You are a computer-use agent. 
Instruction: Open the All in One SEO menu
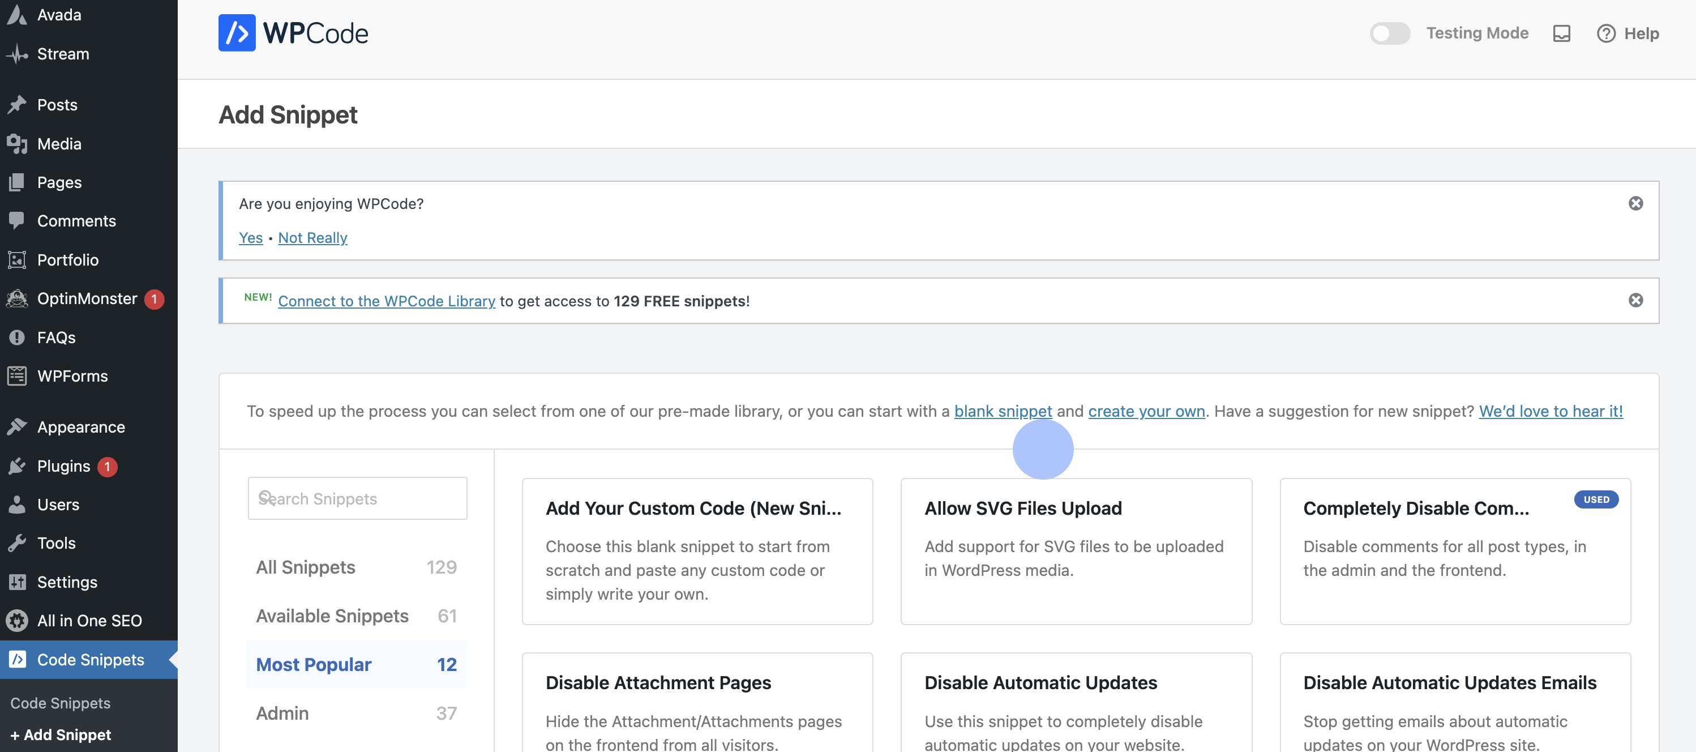89,620
